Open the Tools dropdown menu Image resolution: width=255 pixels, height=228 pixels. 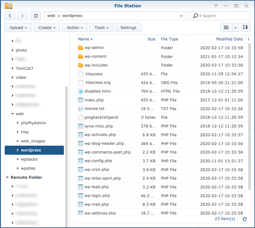click(102, 28)
